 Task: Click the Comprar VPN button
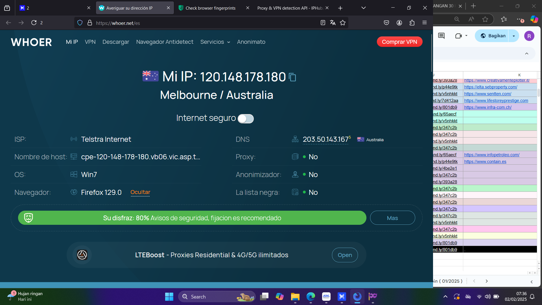[x=399, y=42]
